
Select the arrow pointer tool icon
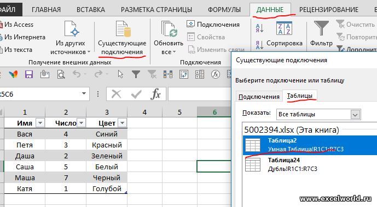pos(120,74)
